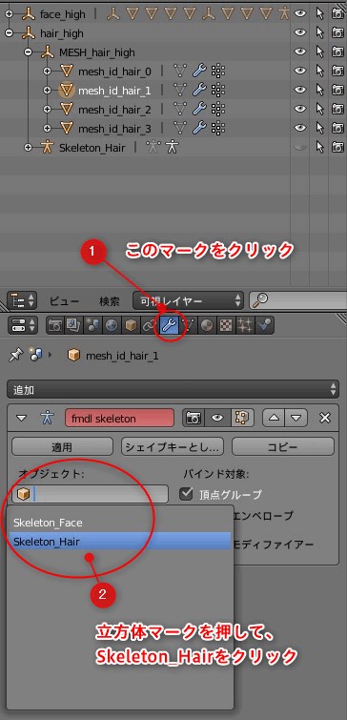The image size is (347, 720).
Task: Click mesh data icon on mesh_id_hair_1 row
Action: (x=180, y=90)
